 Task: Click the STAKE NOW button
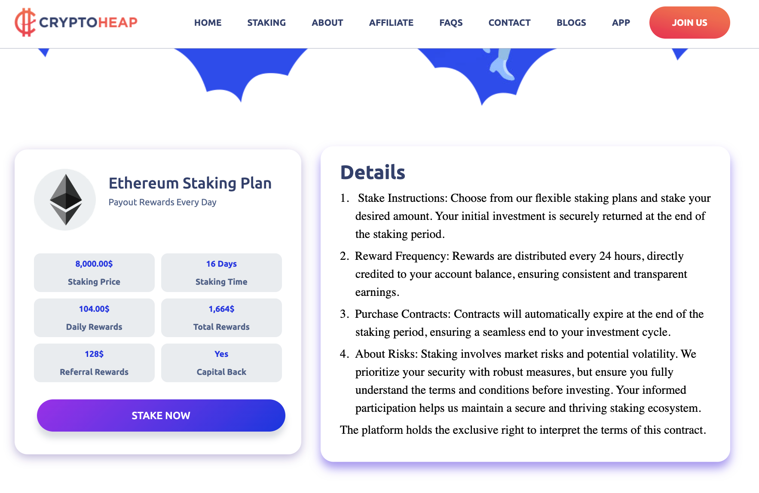coord(161,415)
